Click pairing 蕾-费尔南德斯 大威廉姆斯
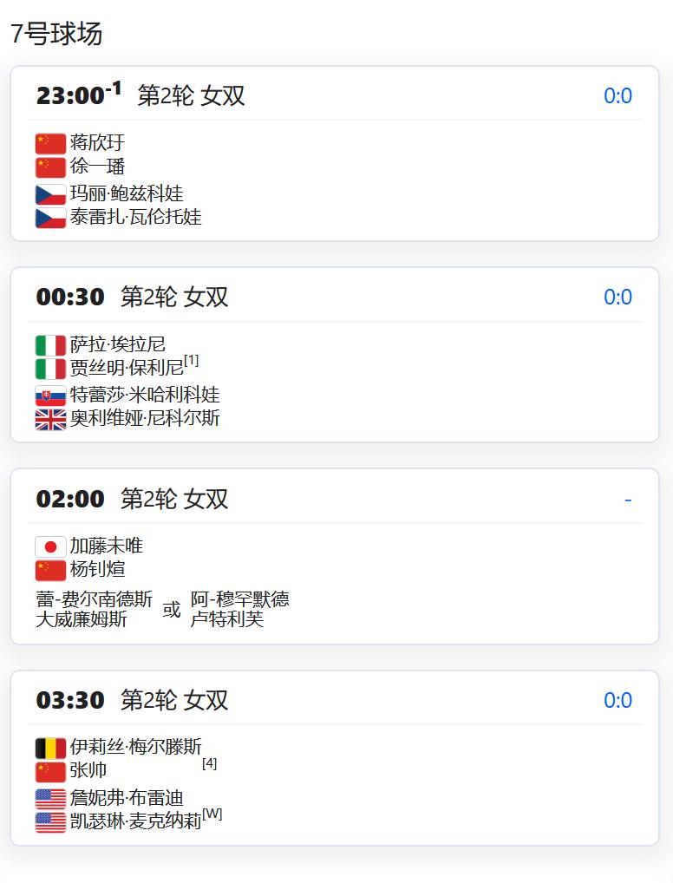This screenshot has width=673, height=883. pyautogui.click(x=94, y=609)
